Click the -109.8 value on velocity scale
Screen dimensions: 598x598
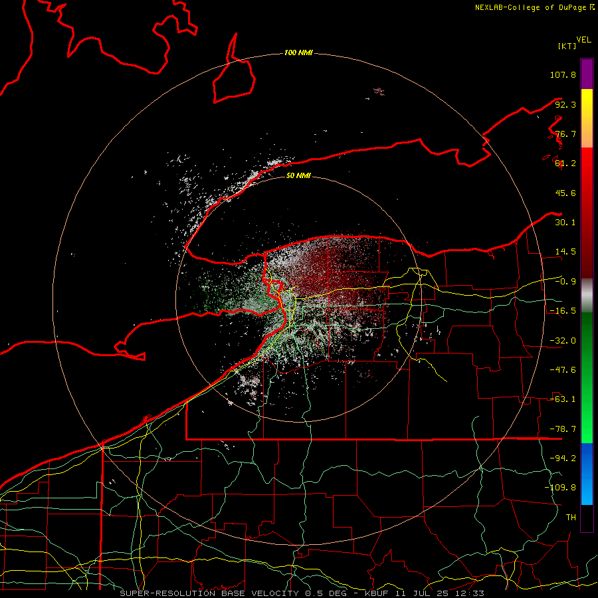[560, 488]
